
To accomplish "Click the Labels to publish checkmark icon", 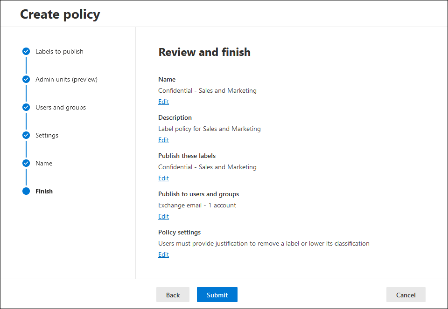I will click(x=26, y=51).
